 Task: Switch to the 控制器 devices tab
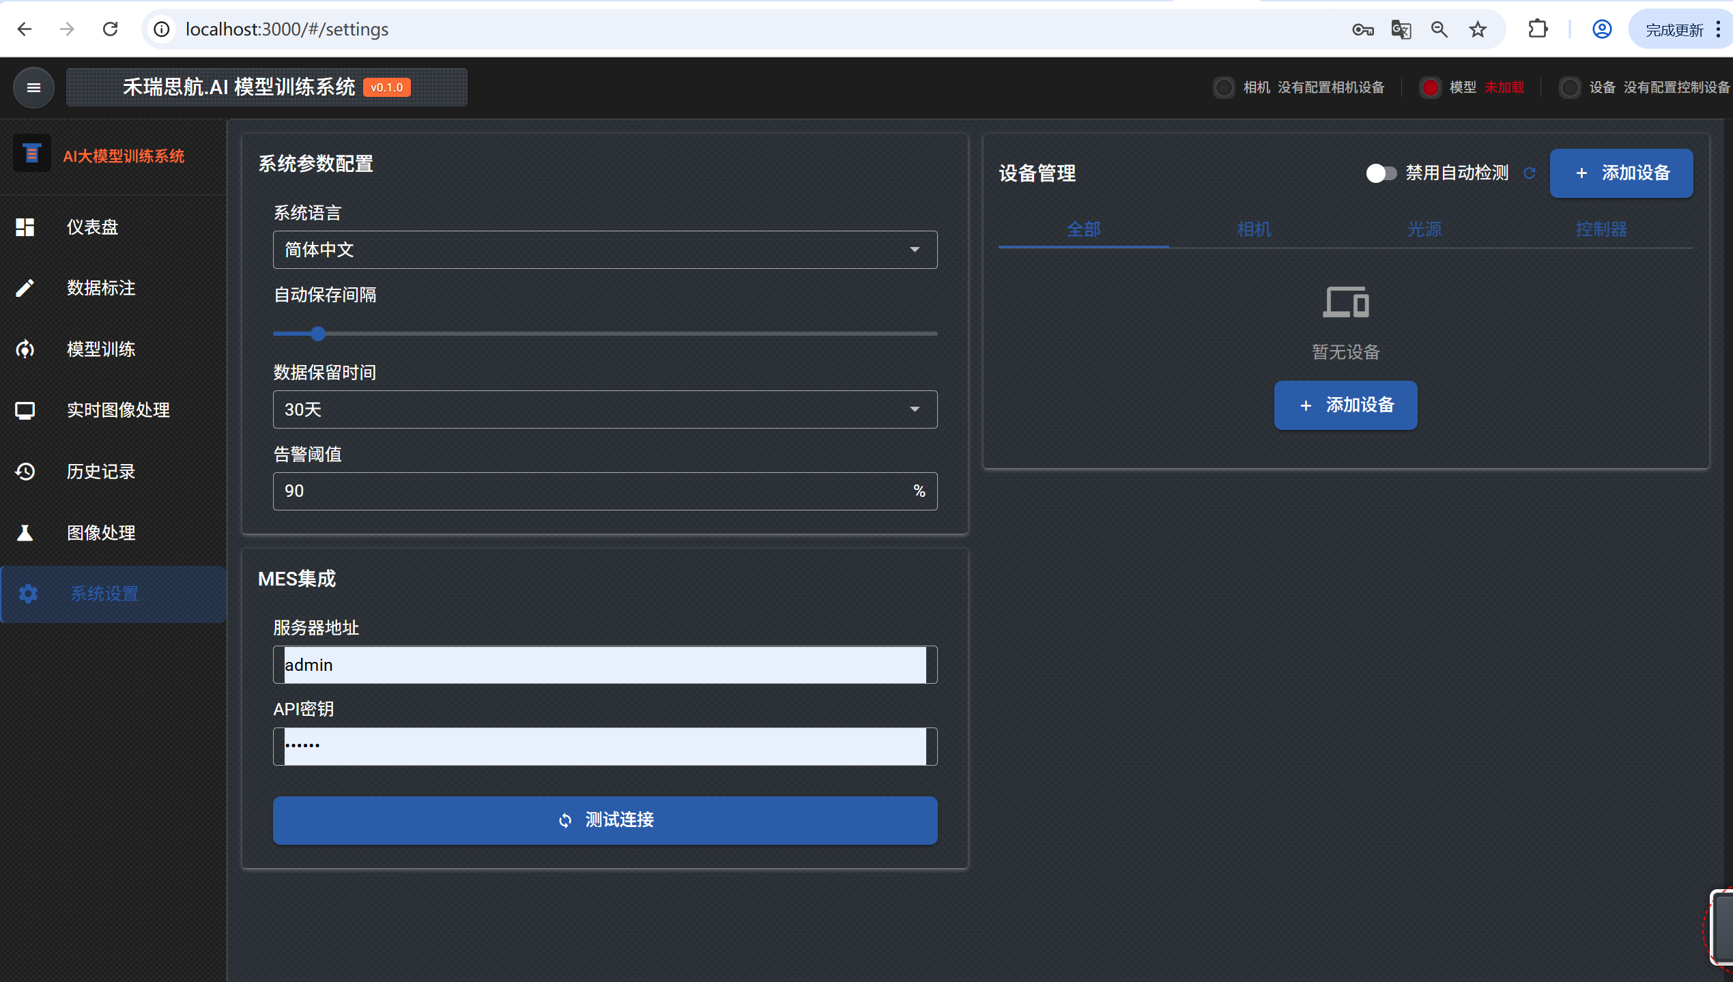(x=1601, y=229)
